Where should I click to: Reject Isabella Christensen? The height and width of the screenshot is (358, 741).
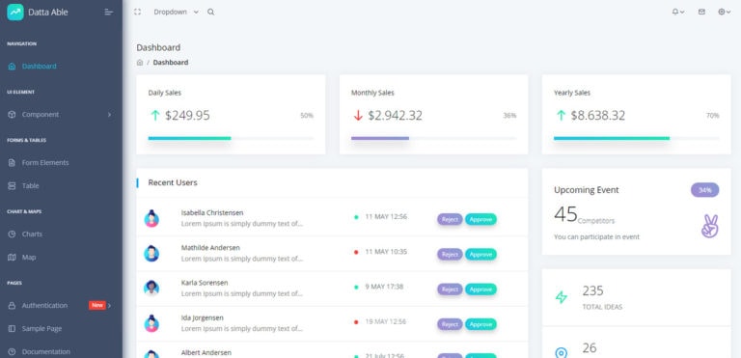tap(450, 219)
